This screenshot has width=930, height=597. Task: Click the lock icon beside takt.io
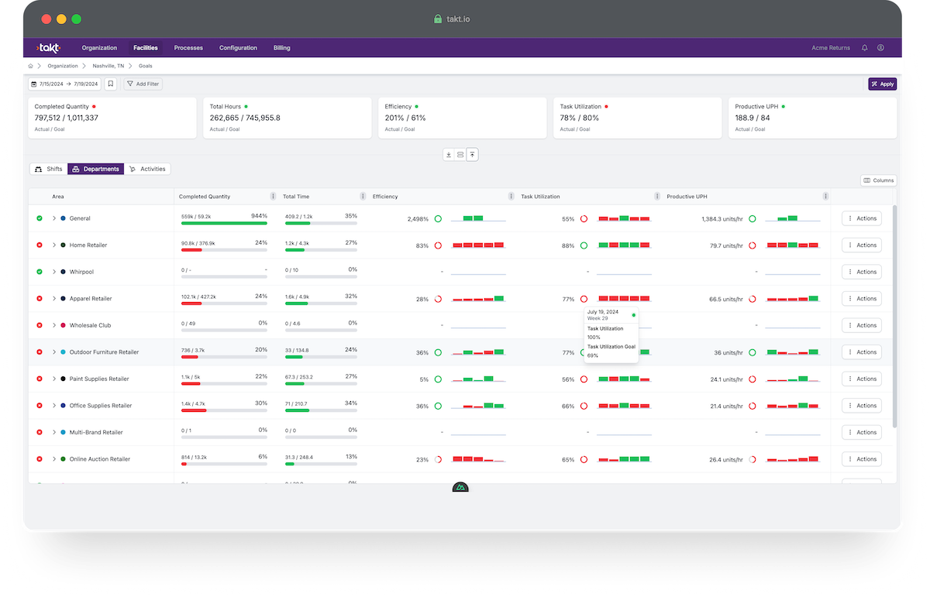[x=438, y=19]
